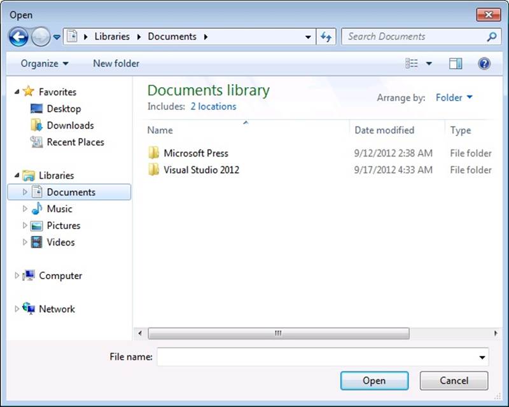Open Downloads in Favorites
This screenshot has width=509, height=407.
click(71, 125)
